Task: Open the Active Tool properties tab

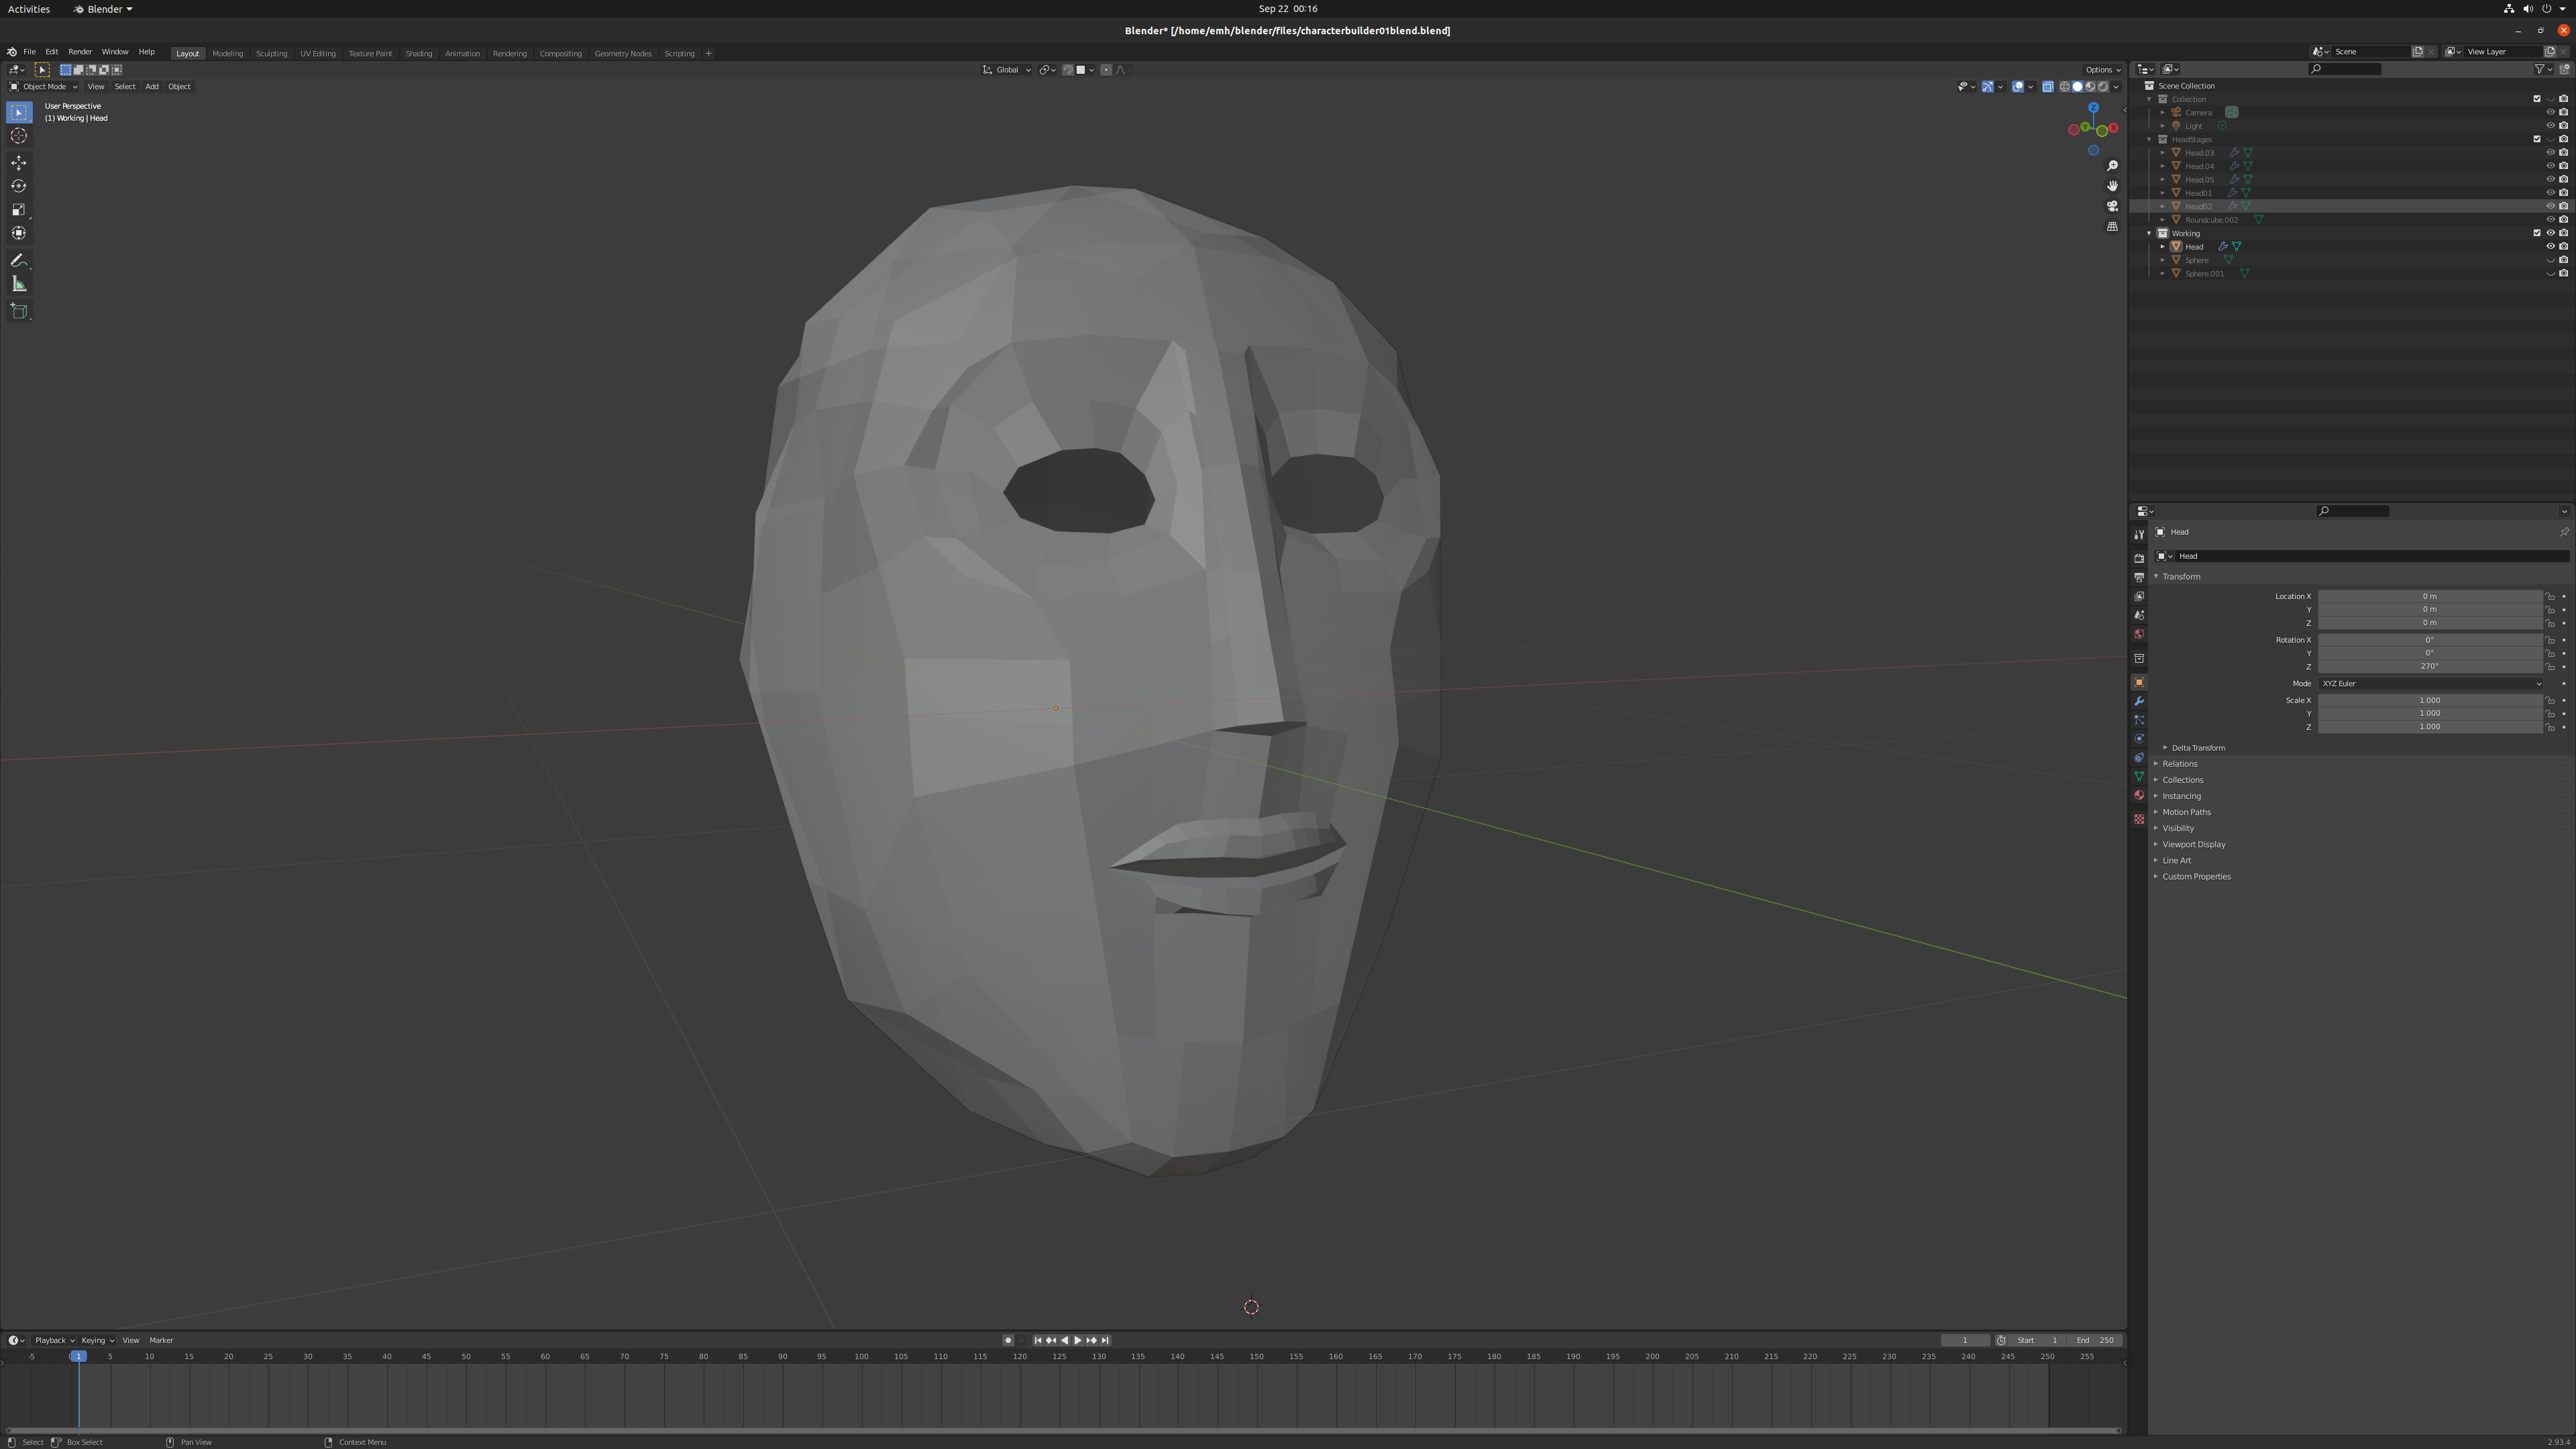Action: click(2138, 535)
